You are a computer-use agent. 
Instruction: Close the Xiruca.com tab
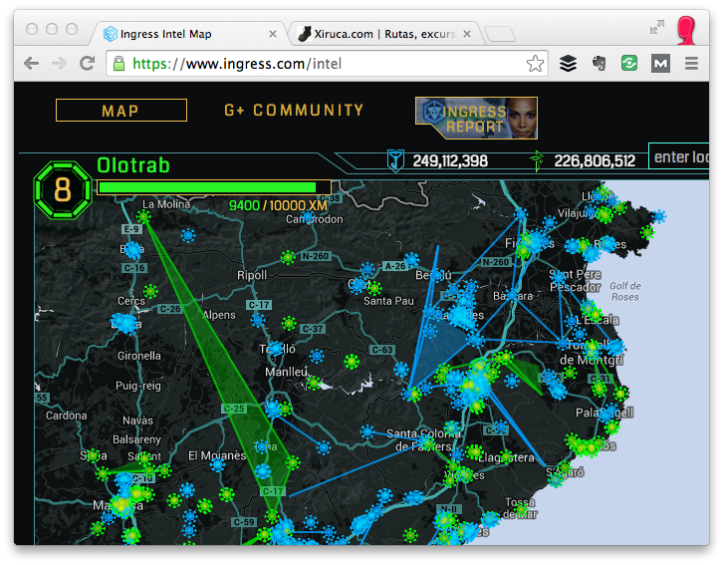pyautogui.click(x=470, y=34)
